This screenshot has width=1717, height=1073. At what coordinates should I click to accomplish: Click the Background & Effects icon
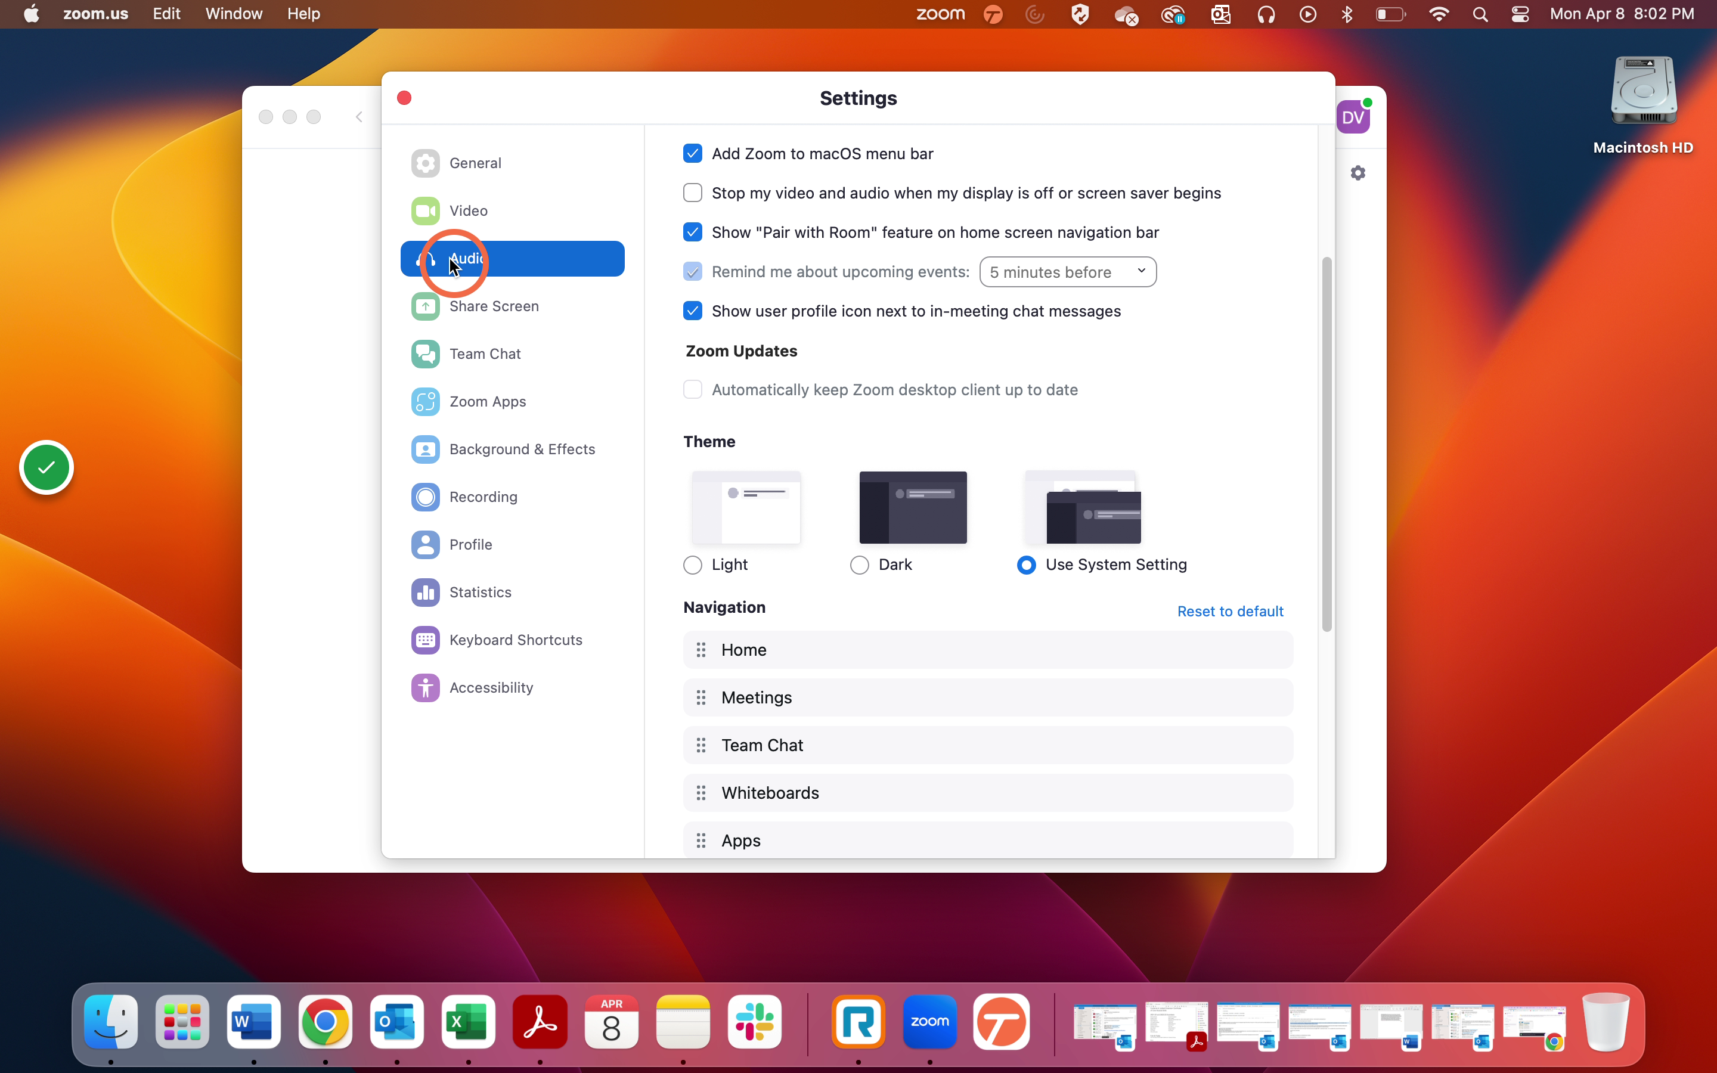425,449
